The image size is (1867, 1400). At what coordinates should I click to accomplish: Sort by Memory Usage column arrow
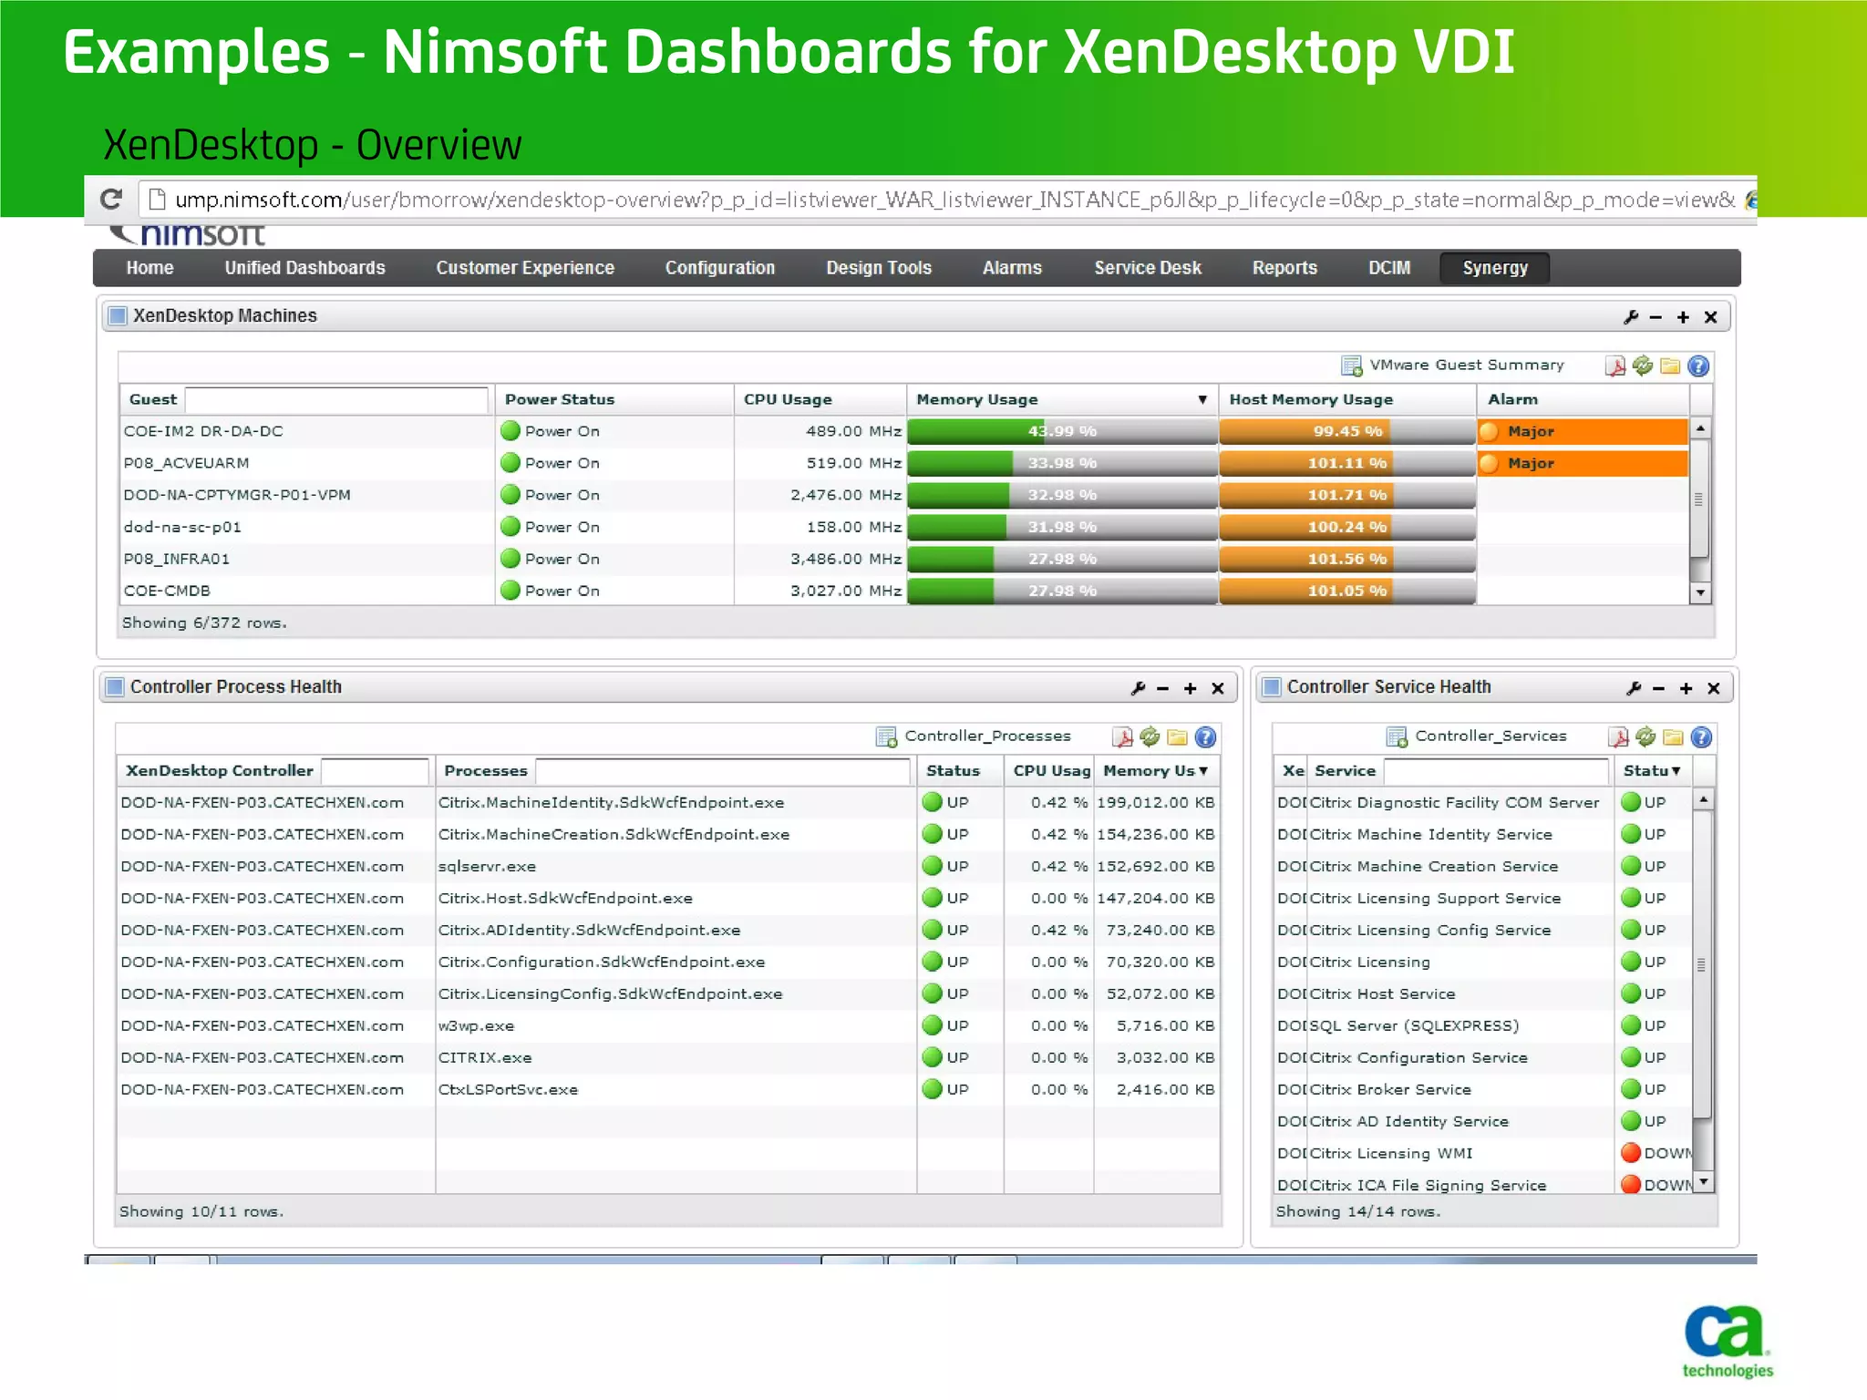pyautogui.click(x=1202, y=399)
